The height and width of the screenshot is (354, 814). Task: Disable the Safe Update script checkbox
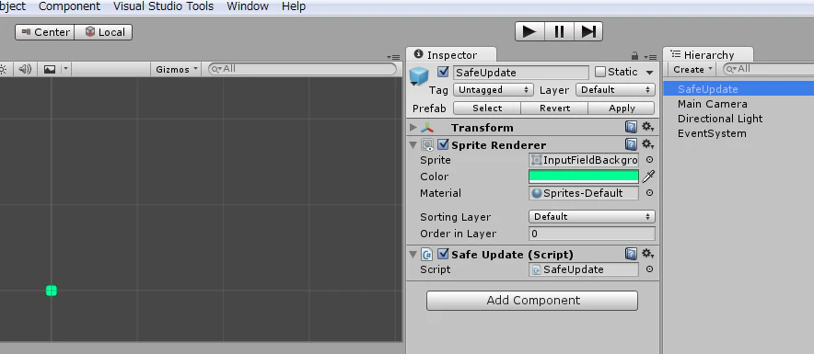[x=443, y=254]
